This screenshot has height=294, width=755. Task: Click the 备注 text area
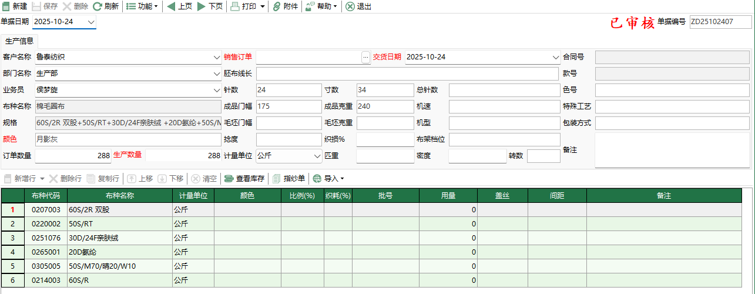coord(673,150)
